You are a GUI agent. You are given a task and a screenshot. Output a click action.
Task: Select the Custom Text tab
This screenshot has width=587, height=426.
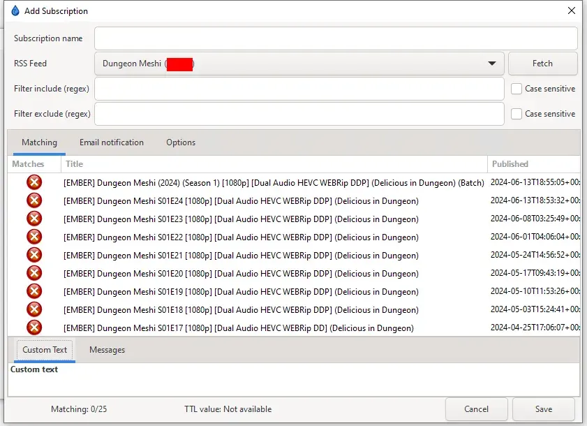[45, 350]
